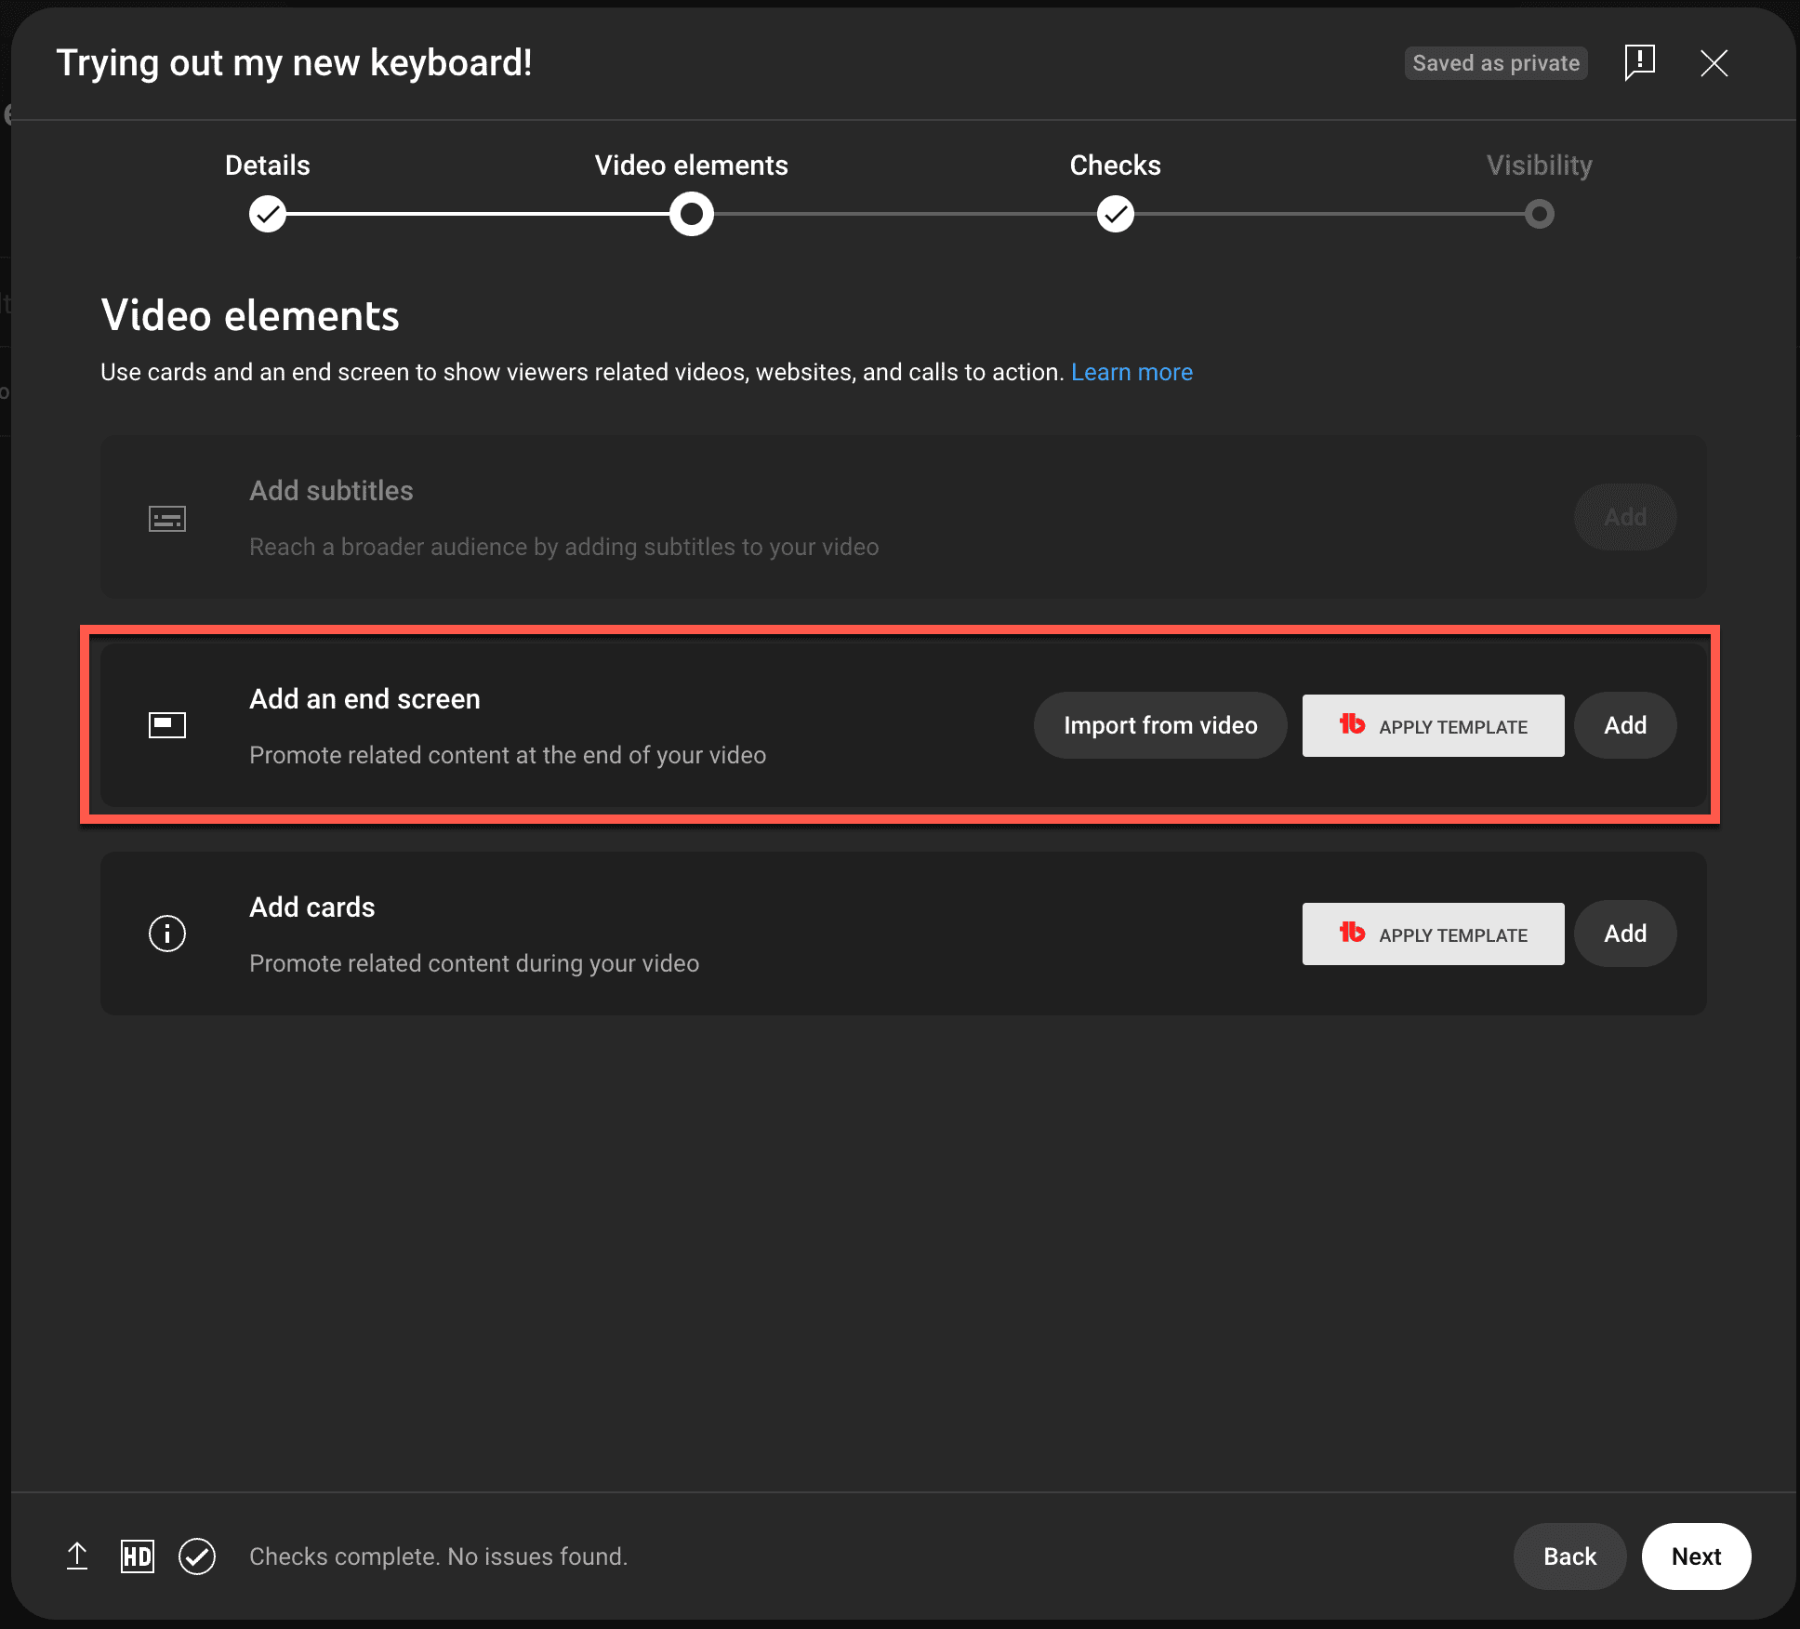The image size is (1800, 1629).
Task: Jump to the Checks step
Action: [1116, 166]
